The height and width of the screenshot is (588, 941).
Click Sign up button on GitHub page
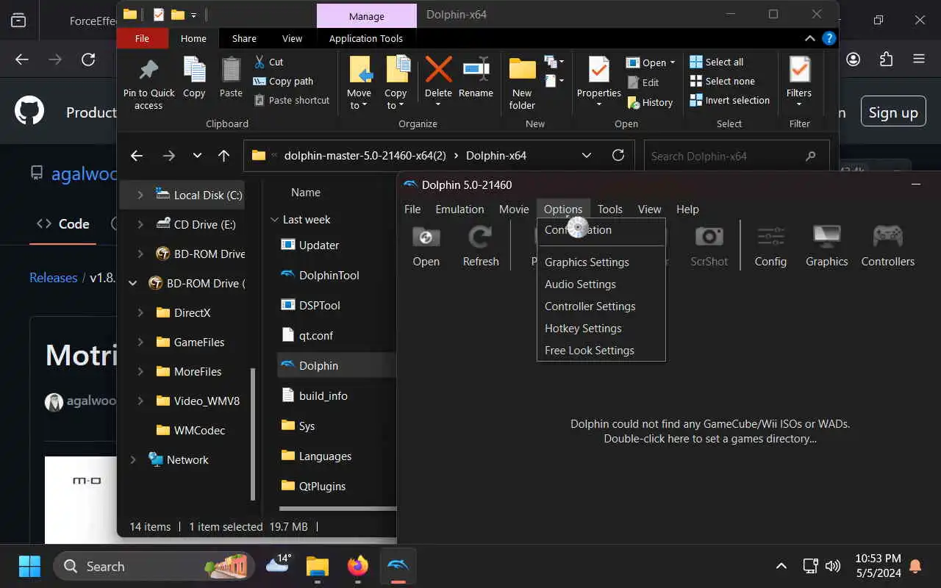893,112
